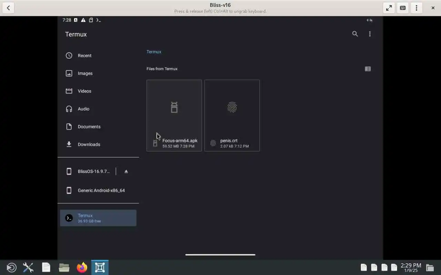441x275 pixels.
Task: Click the Audio headphones icon
Action: tap(69, 109)
